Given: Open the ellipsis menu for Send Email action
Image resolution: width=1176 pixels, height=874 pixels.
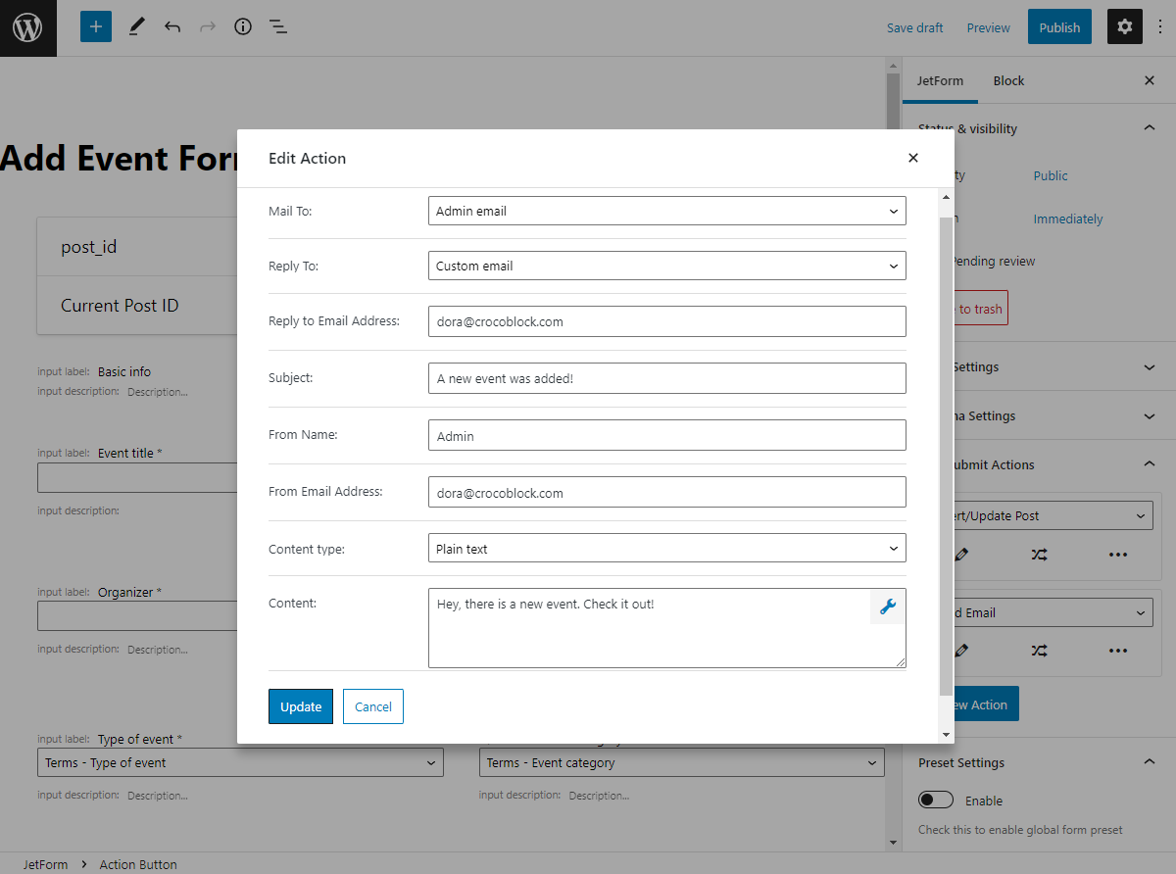Looking at the screenshot, I should (1118, 651).
